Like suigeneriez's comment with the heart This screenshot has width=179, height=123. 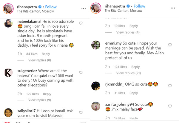[x=81, y=72]
